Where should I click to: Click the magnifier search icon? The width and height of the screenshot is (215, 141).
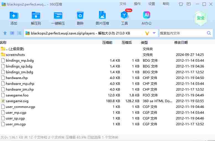(209, 33)
